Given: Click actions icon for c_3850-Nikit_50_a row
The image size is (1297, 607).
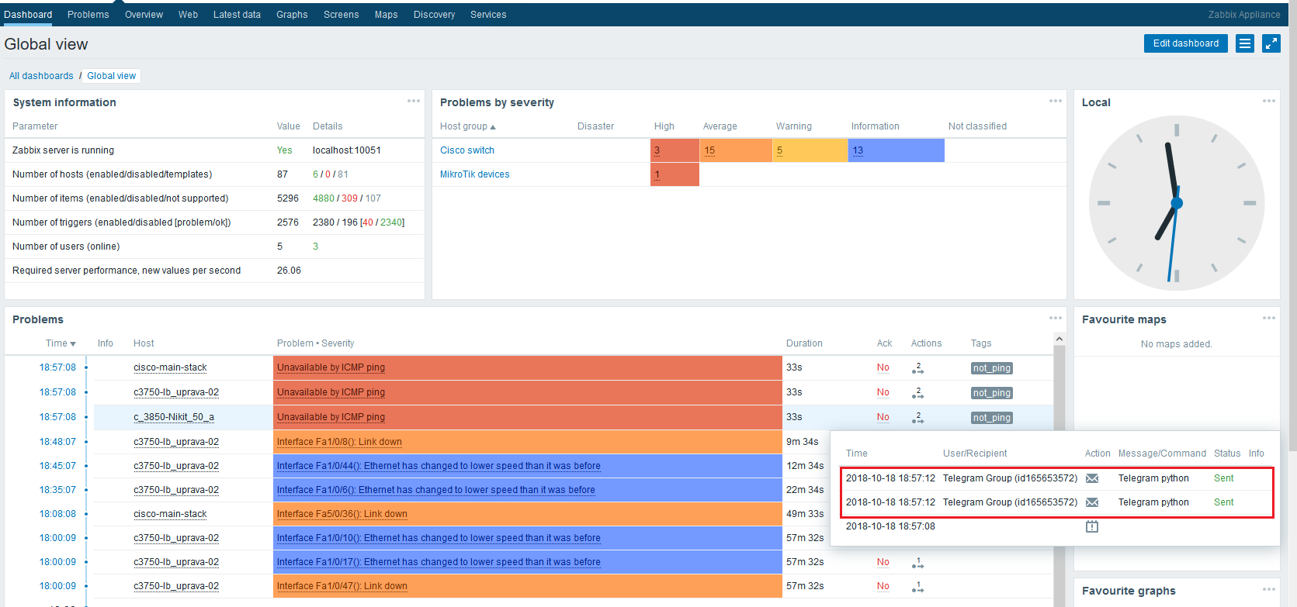Looking at the screenshot, I should coord(917,418).
